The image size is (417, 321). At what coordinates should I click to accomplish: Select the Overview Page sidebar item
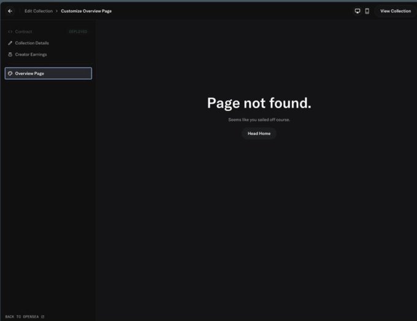(48, 74)
